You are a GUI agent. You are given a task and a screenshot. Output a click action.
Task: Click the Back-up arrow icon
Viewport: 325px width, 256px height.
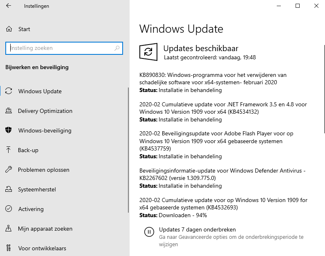click(9, 150)
